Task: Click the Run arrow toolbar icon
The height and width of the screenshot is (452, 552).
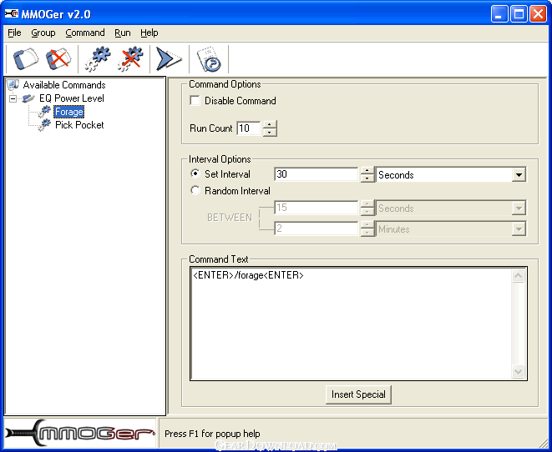Action: [x=169, y=58]
